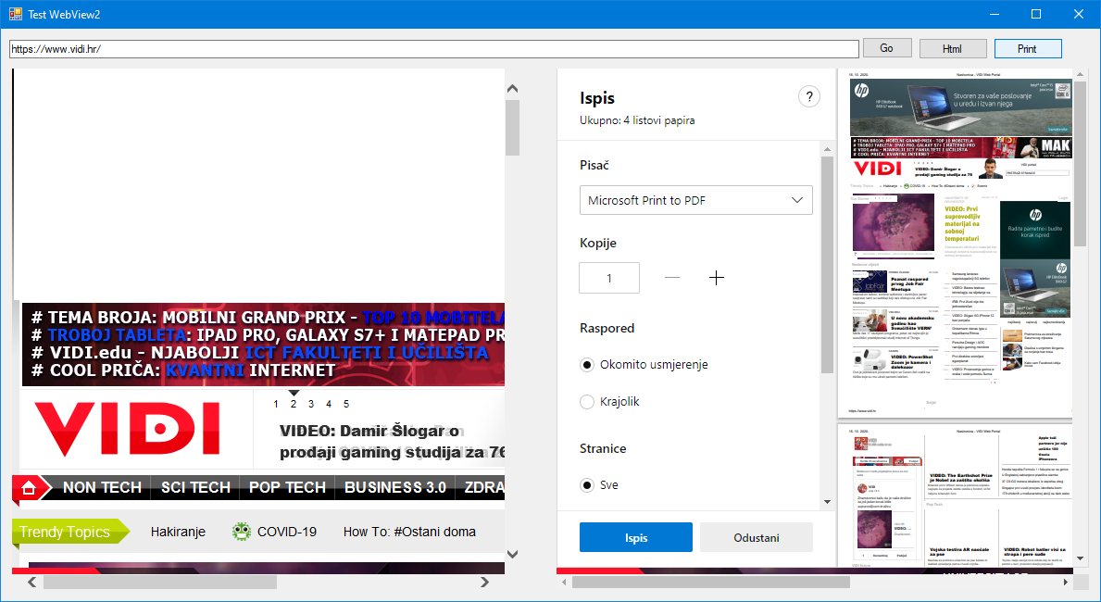
Task: Click the green COVID-19 virus icon
Action: (x=242, y=532)
